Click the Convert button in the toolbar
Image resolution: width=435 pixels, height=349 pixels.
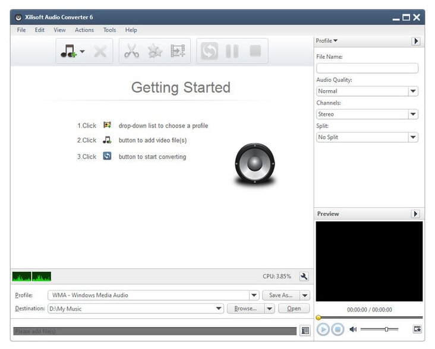(209, 51)
